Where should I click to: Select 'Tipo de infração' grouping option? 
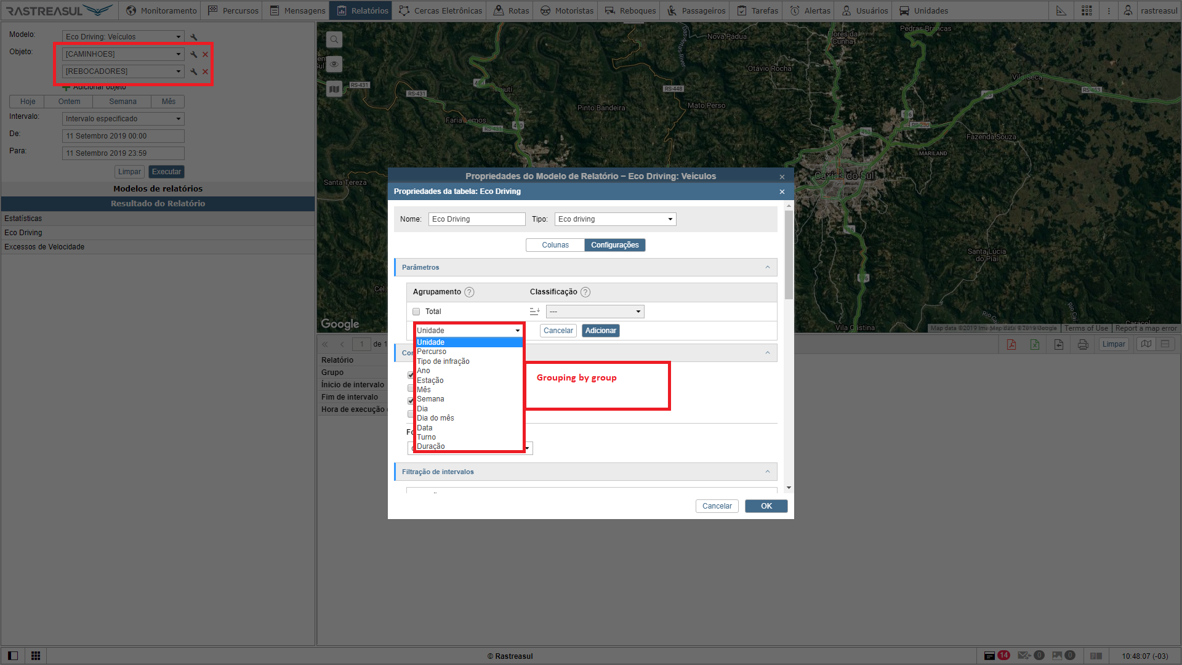pyautogui.click(x=443, y=361)
